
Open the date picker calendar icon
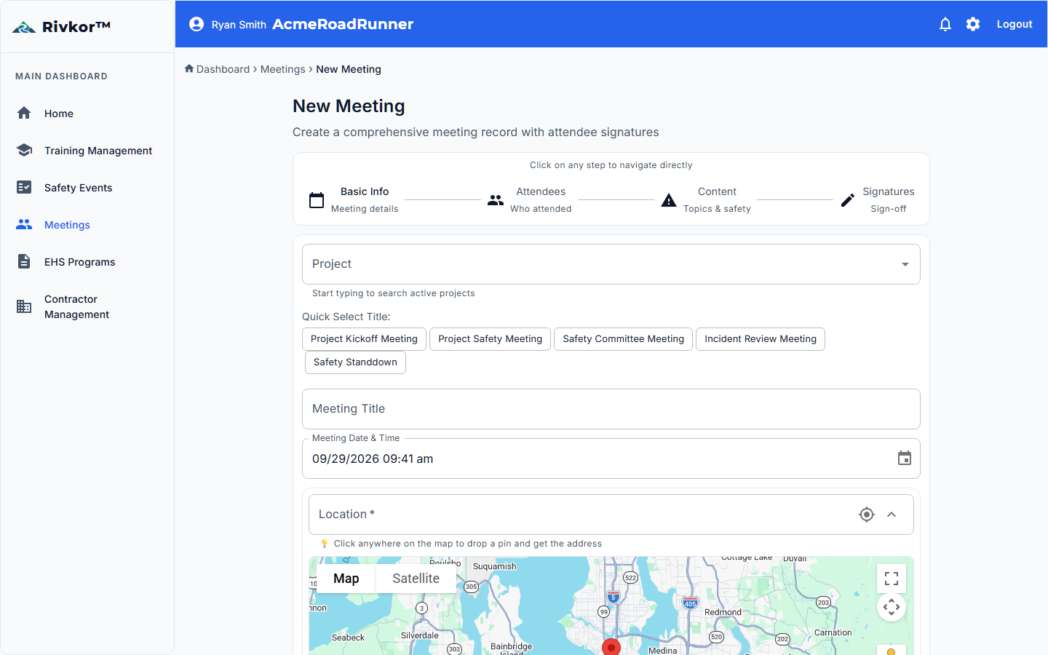905,458
